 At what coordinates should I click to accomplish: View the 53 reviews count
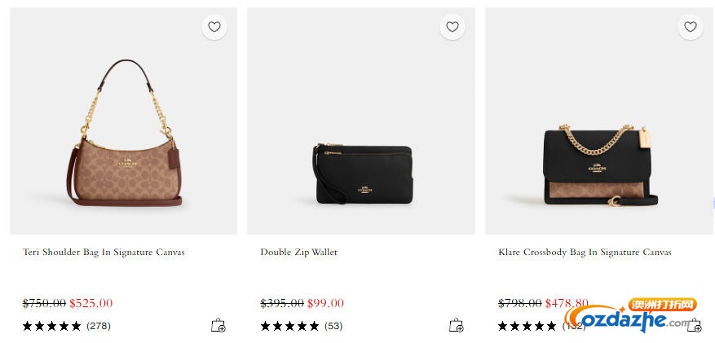(333, 326)
